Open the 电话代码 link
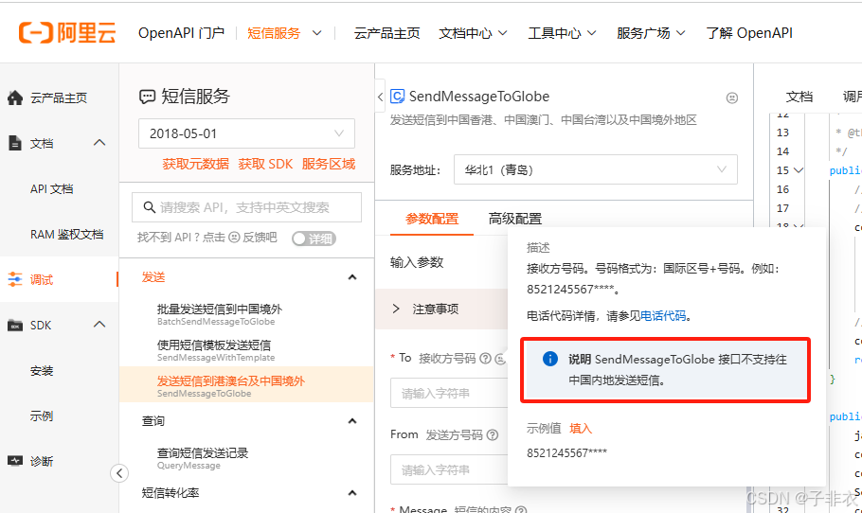The height and width of the screenshot is (513, 862). [x=663, y=316]
